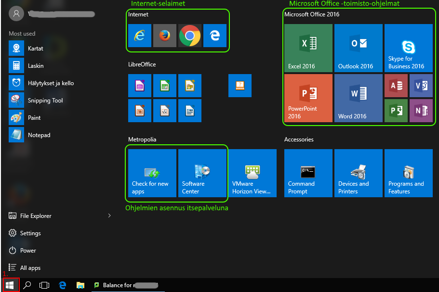
Task: Show All apps list
Action: click(x=25, y=267)
